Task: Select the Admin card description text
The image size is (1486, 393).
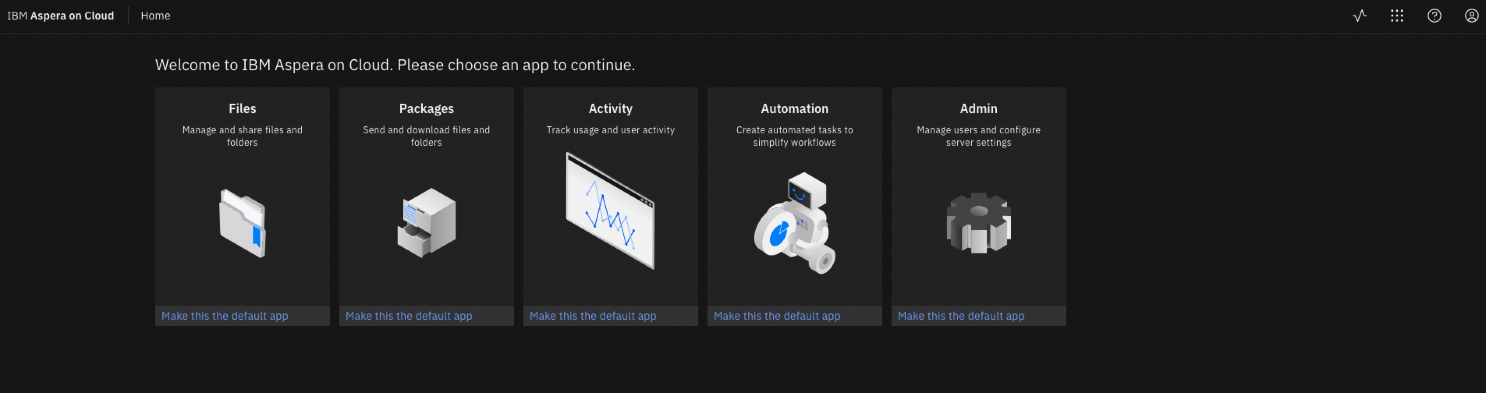Action: tap(978, 136)
